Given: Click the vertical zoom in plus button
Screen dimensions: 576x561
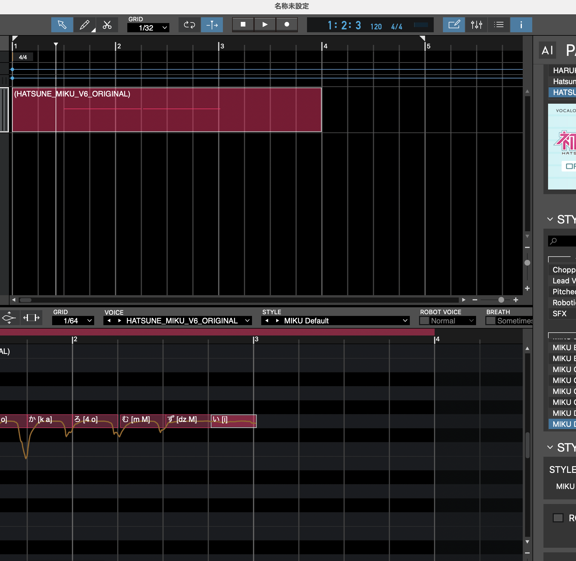Looking at the screenshot, I should (527, 288).
